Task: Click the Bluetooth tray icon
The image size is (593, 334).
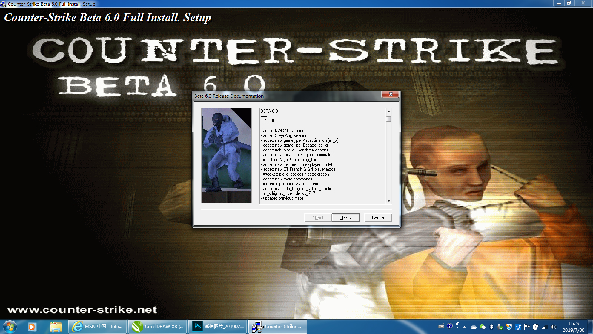Action: [x=491, y=327]
